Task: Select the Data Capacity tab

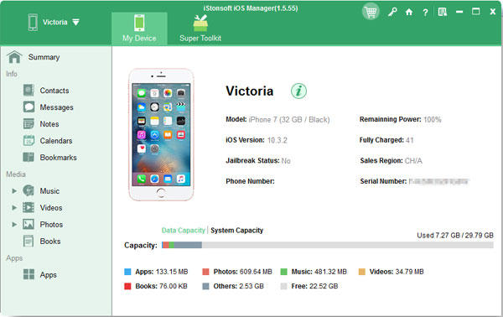Action: point(183,231)
